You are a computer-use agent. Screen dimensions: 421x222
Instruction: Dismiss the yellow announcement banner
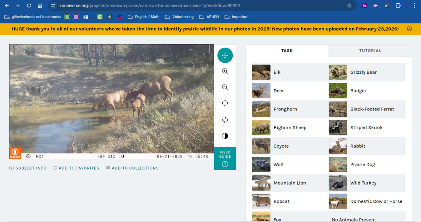409,29
